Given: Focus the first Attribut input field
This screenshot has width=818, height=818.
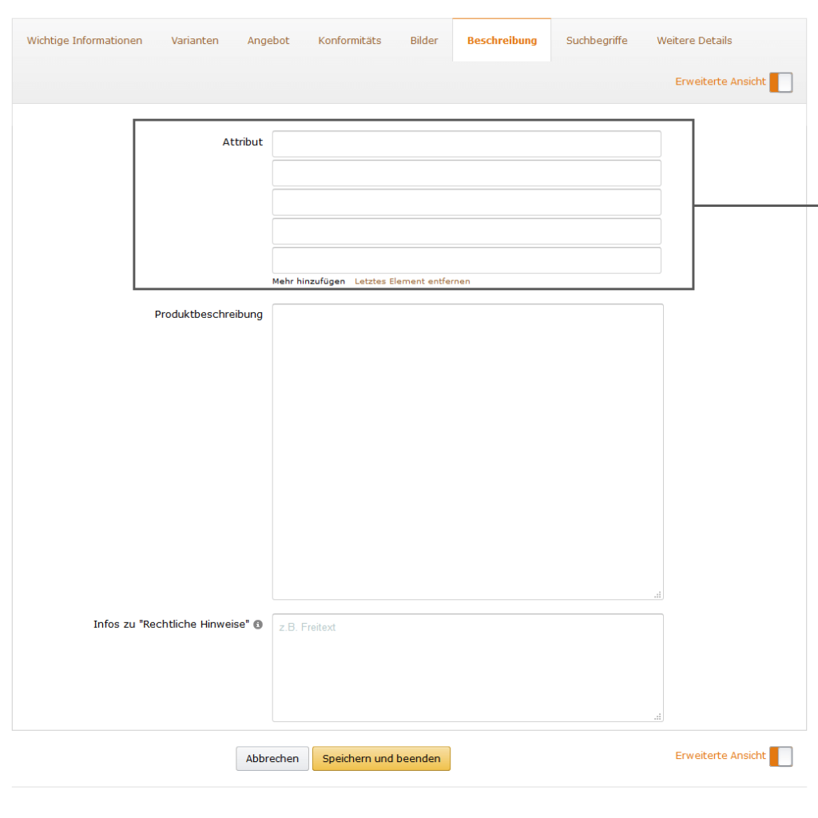Looking at the screenshot, I should (x=467, y=144).
